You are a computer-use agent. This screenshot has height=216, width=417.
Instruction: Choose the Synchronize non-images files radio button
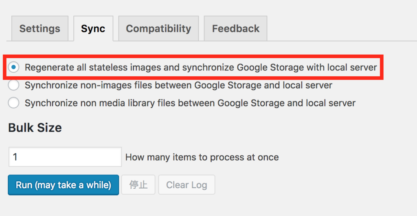tap(13, 85)
